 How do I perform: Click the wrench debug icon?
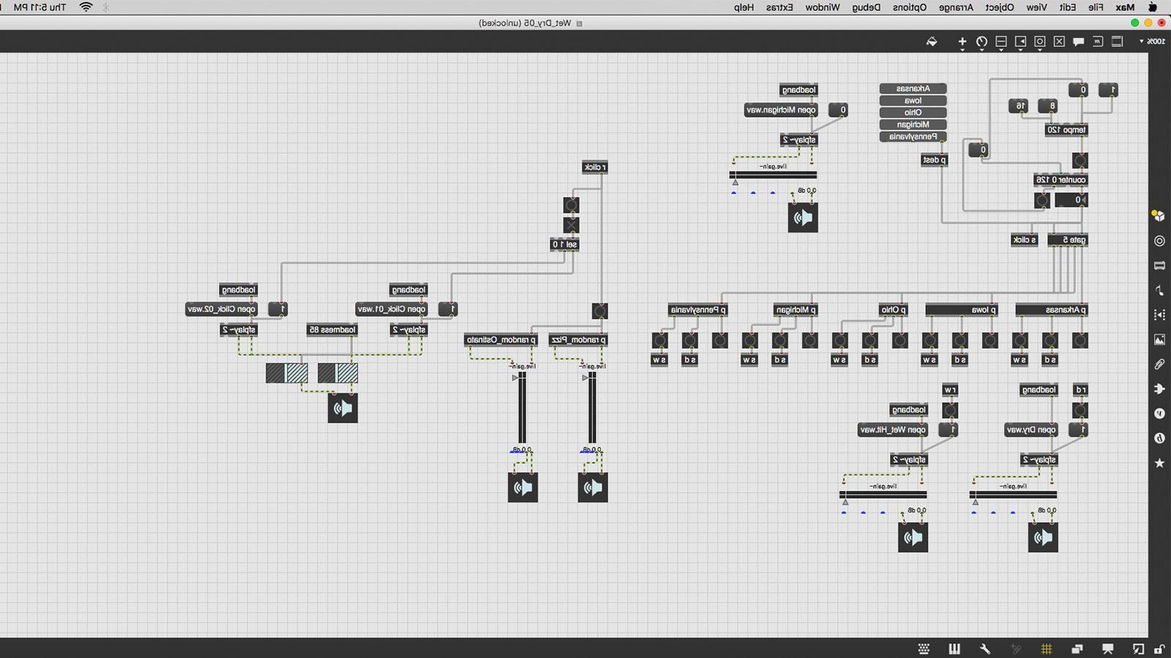985,648
